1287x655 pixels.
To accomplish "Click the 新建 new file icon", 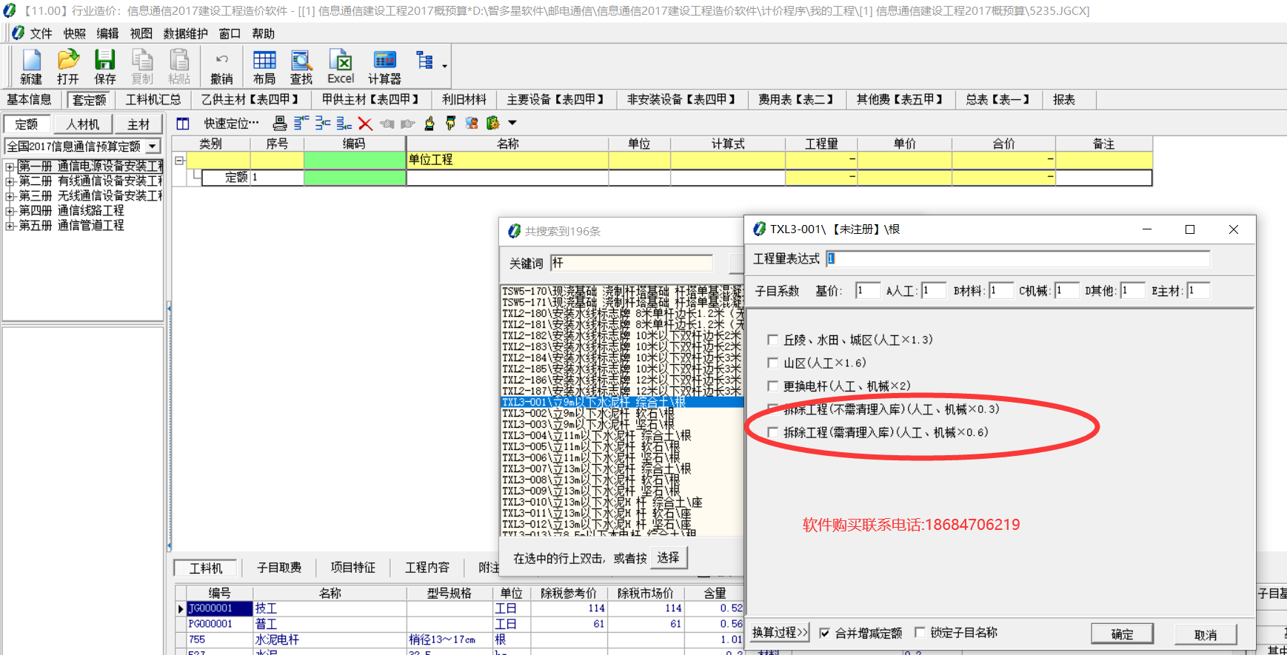I will [x=31, y=67].
